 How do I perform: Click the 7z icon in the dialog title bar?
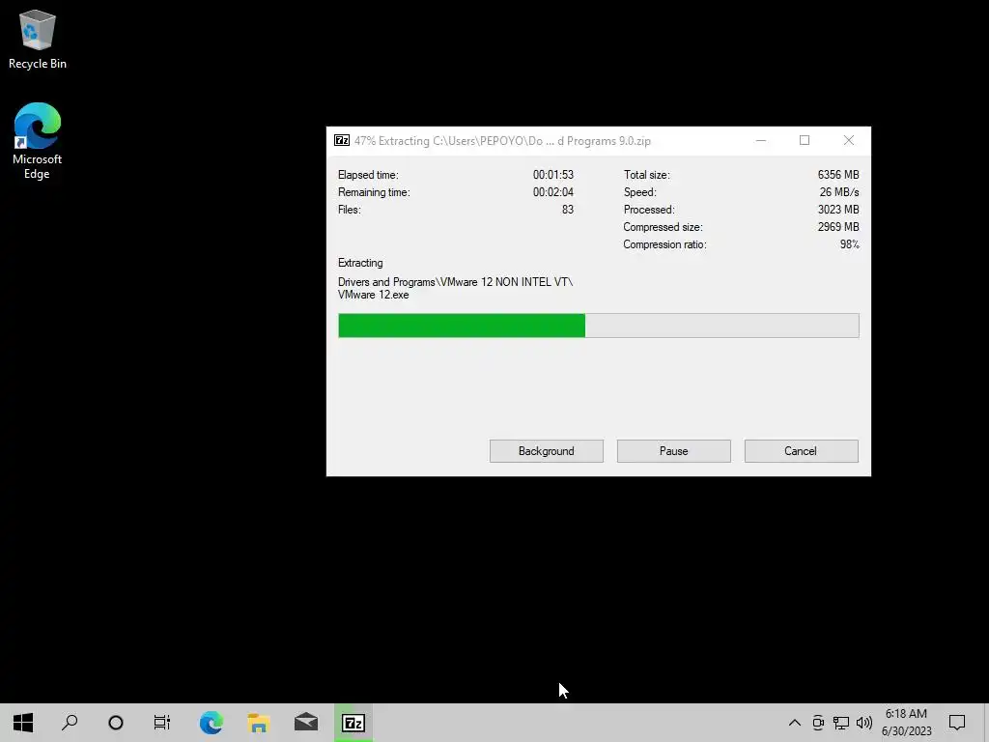click(x=342, y=141)
